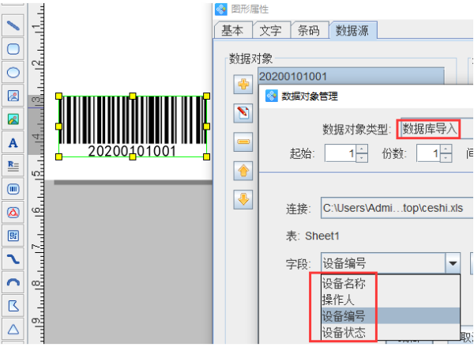This screenshot has height=351, width=474.
Task: Select the line drawing tool
Action: (13, 25)
